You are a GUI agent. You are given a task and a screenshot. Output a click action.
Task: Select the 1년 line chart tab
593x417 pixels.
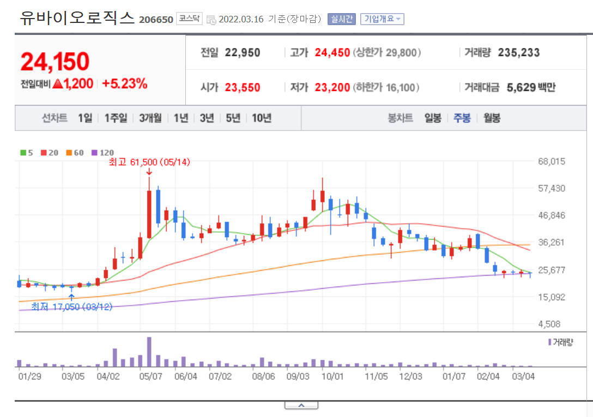[181, 118]
